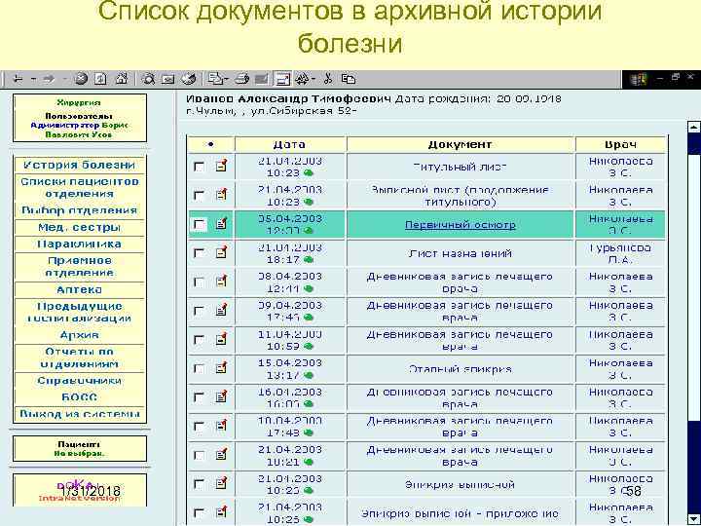The width and height of the screenshot is (701, 526).
Task: Check the box for 18.04.2003 diary entry
Action: [x=199, y=427]
